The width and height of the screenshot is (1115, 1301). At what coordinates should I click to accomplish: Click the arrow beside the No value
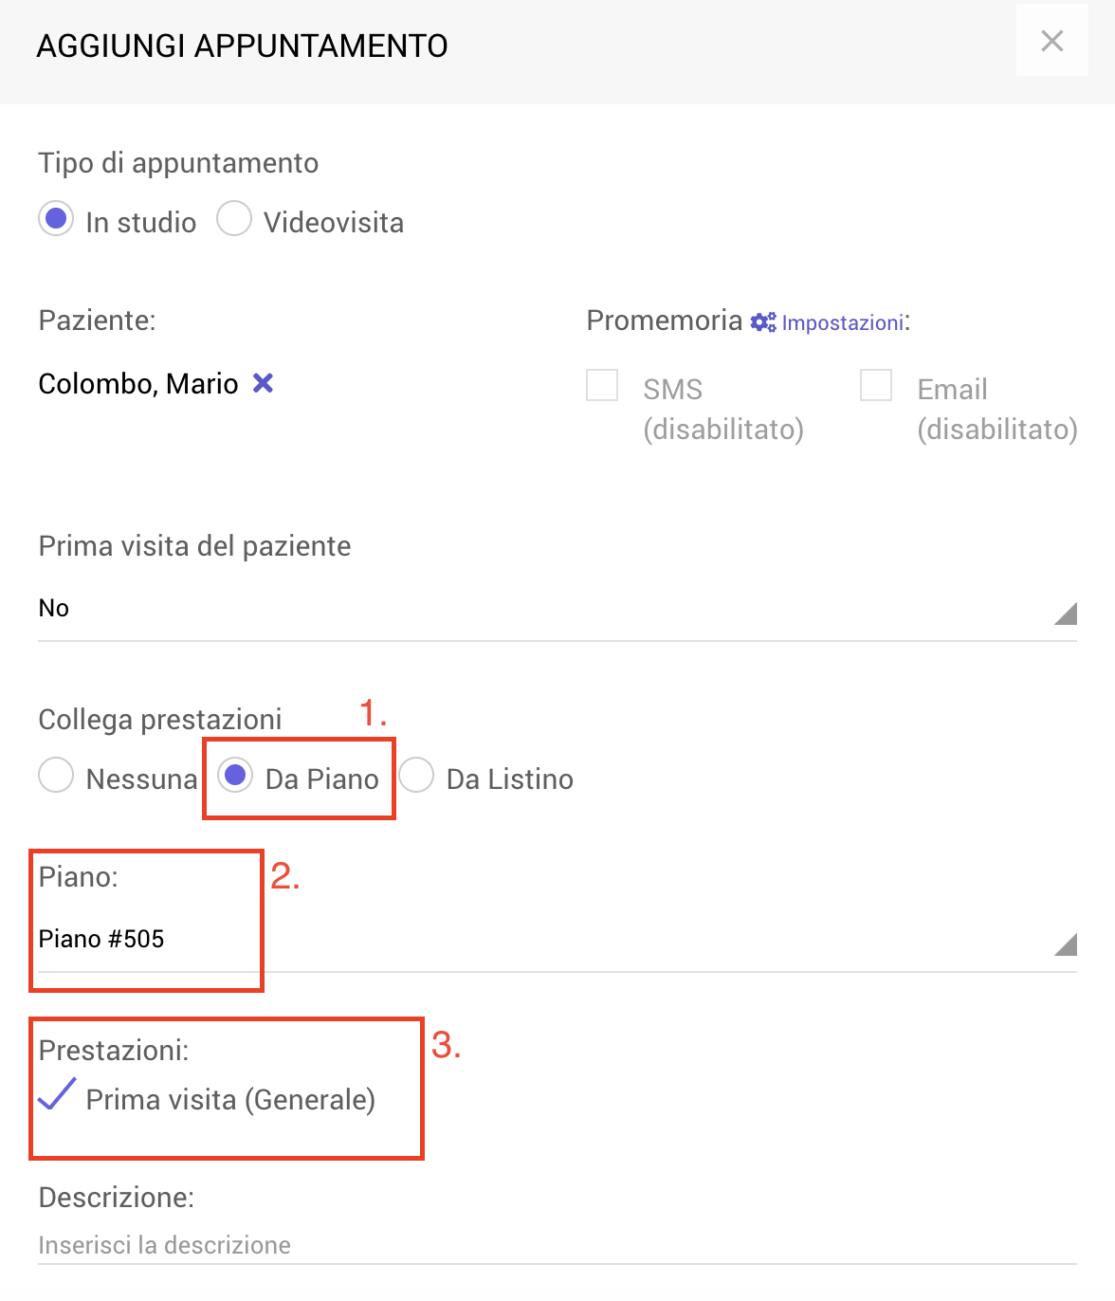pos(1066,614)
